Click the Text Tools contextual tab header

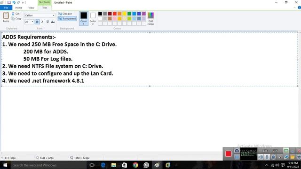(x=44, y=2)
